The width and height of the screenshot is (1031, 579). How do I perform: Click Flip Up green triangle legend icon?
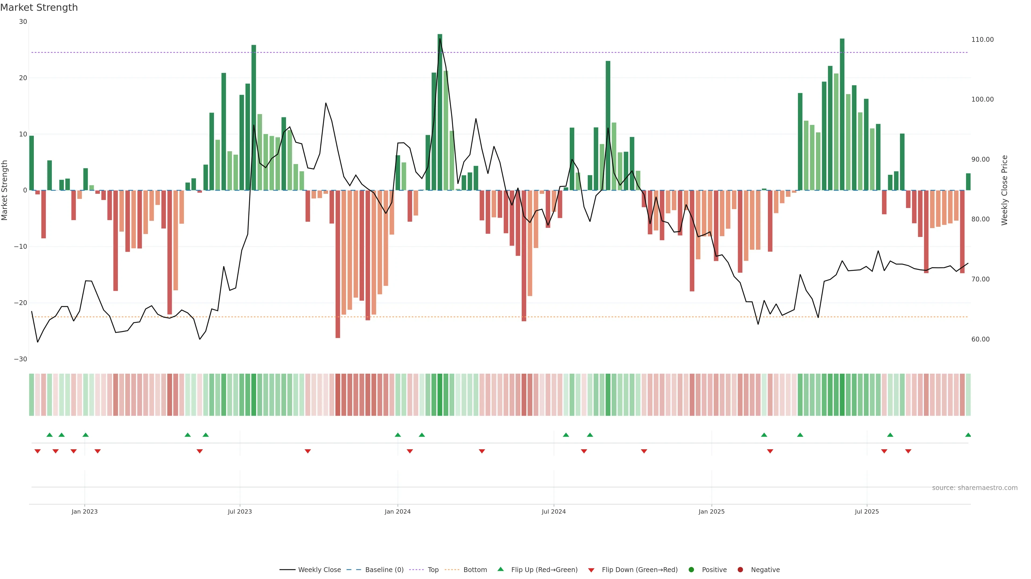(500, 569)
